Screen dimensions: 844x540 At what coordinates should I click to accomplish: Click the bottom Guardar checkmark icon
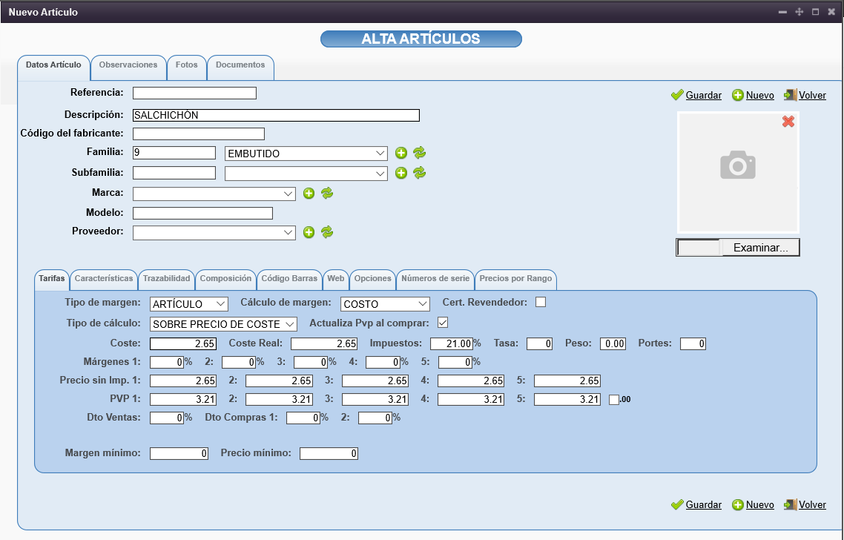point(677,505)
